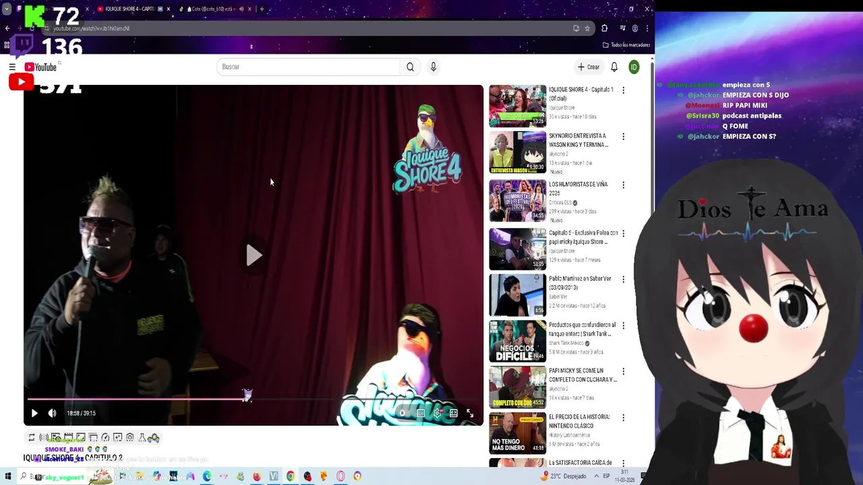This screenshot has width=863, height=485.
Task: Go to the YouTube home logo
Action: (x=40, y=67)
